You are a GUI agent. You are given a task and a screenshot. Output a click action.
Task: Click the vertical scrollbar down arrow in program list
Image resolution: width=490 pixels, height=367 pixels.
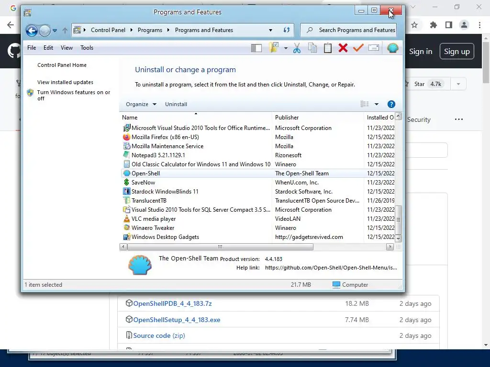point(398,239)
